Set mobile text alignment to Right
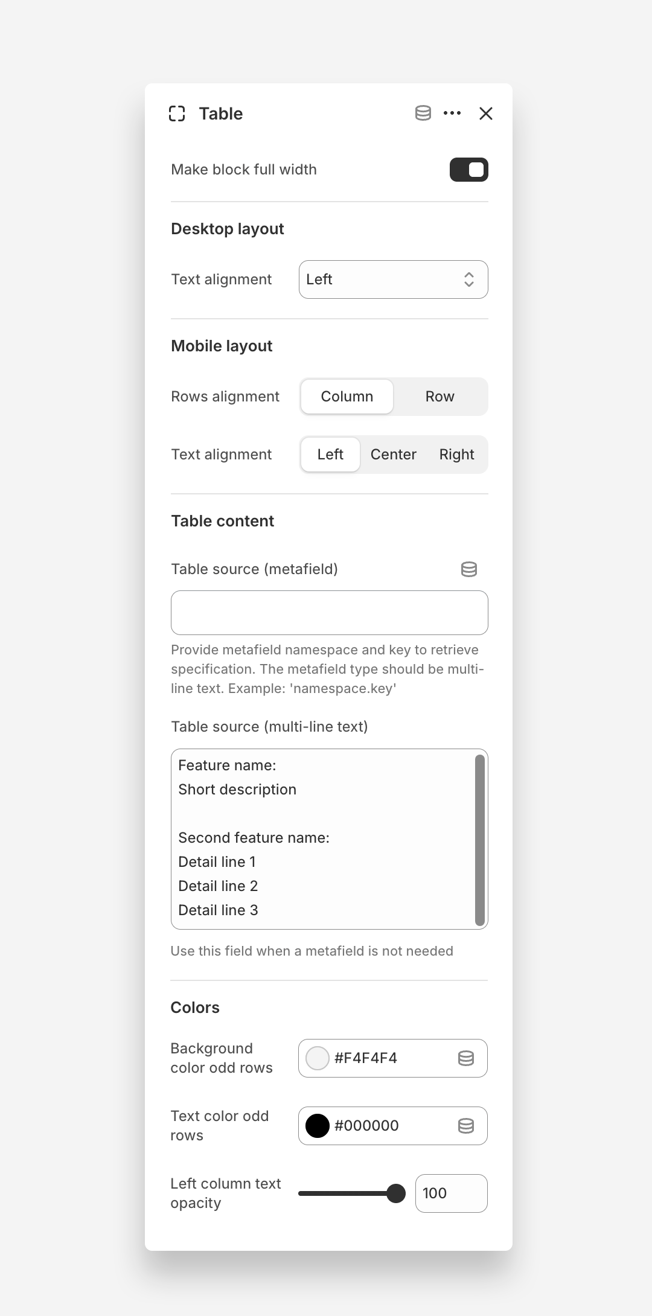The width and height of the screenshot is (652, 1316). [456, 455]
